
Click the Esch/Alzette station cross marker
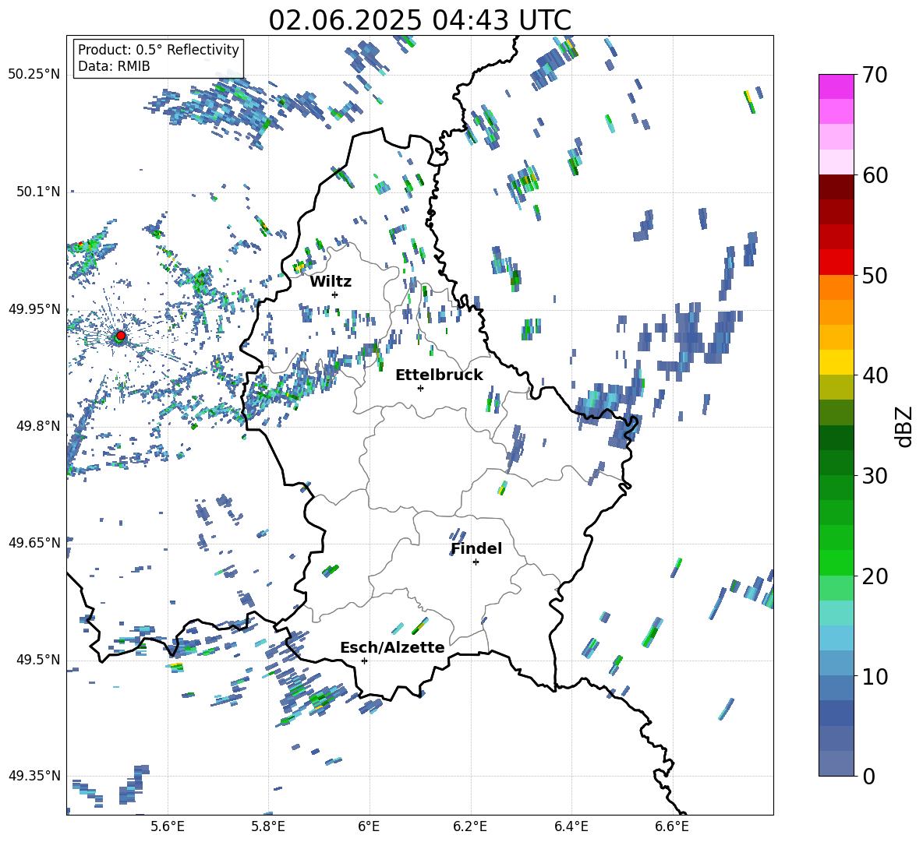click(364, 661)
